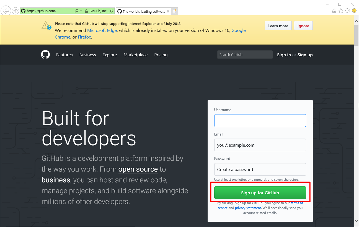Click the github.com address bar URL
Viewport: 359px width, 227px height.
pyautogui.click(x=42, y=11)
